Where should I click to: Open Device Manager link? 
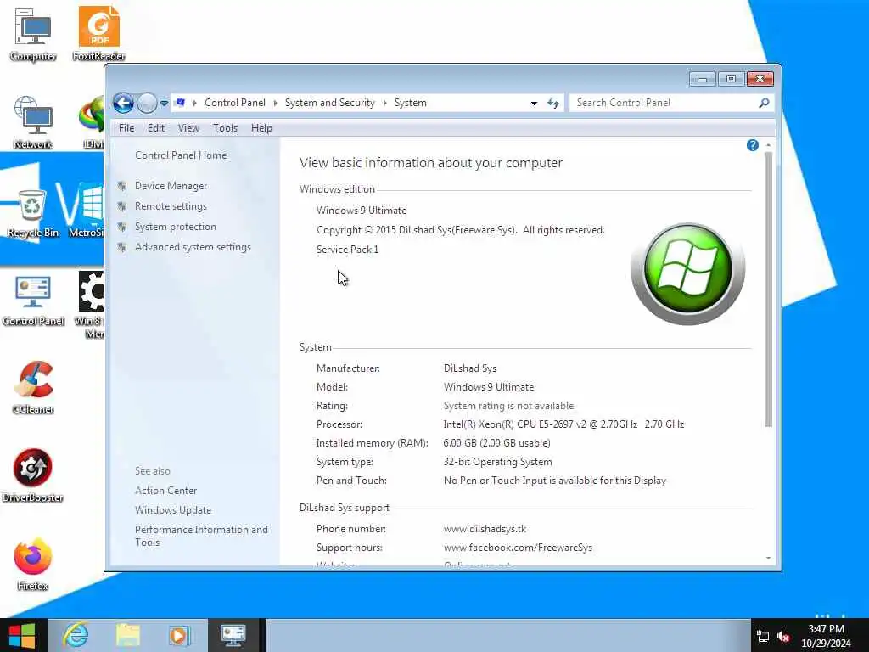(x=171, y=186)
